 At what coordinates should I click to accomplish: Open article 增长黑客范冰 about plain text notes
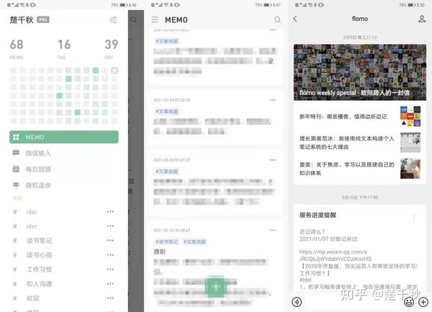pyautogui.click(x=346, y=143)
